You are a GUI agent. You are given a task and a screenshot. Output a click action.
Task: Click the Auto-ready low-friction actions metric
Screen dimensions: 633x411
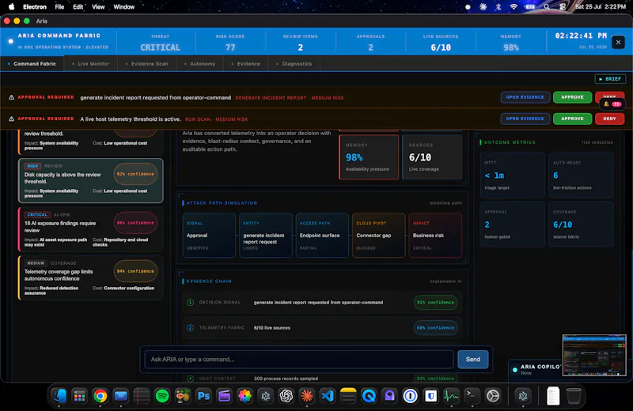coord(581,175)
